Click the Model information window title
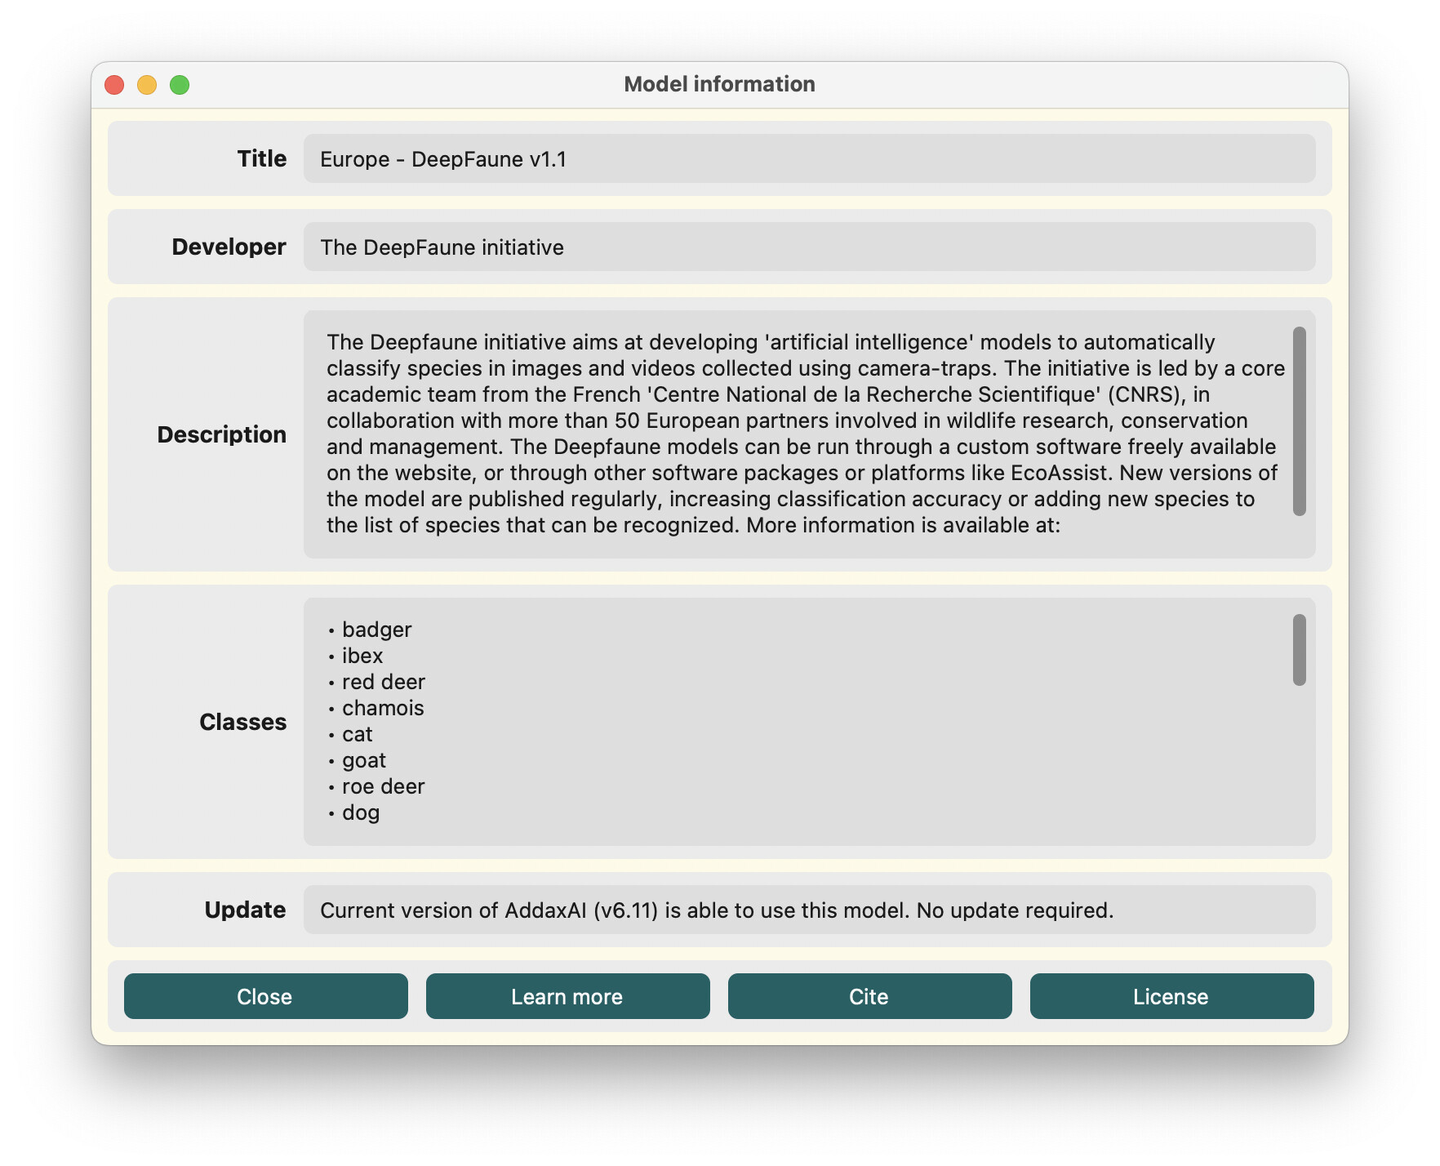The width and height of the screenshot is (1440, 1166). point(719,84)
